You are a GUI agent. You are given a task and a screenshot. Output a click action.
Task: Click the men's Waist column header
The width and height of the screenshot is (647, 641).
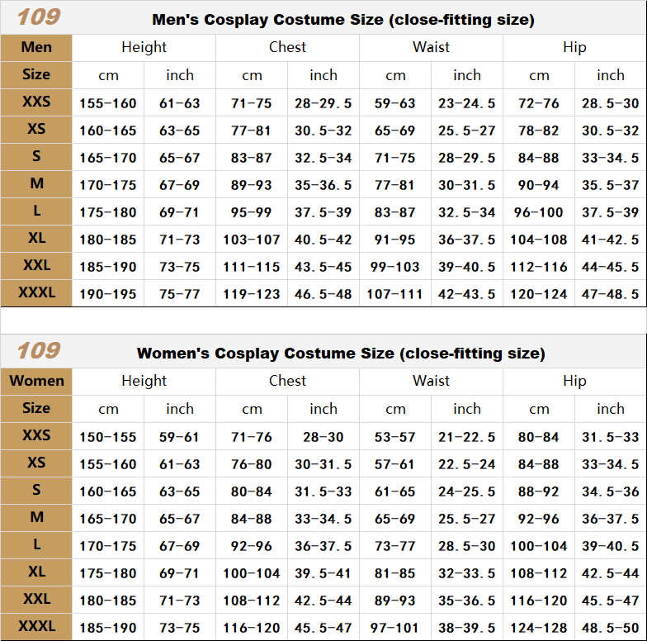pyautogui.click(x=431, y=47)
